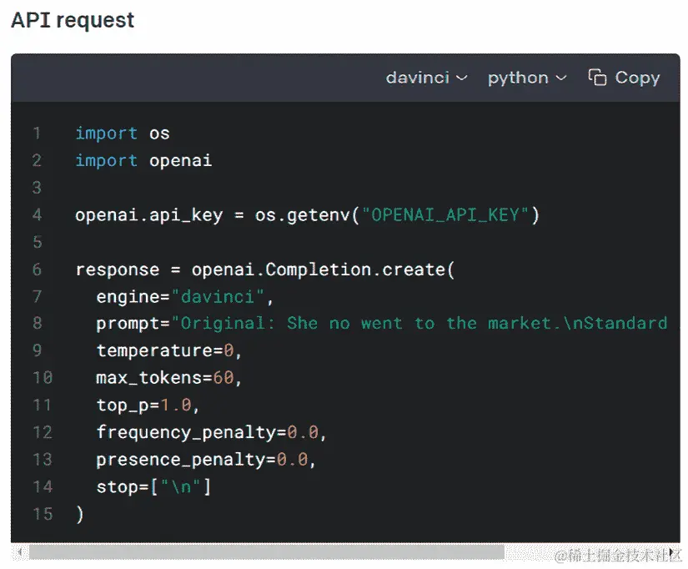
Task: Click 'import os' on line 1
Action: tap(123, 133)
